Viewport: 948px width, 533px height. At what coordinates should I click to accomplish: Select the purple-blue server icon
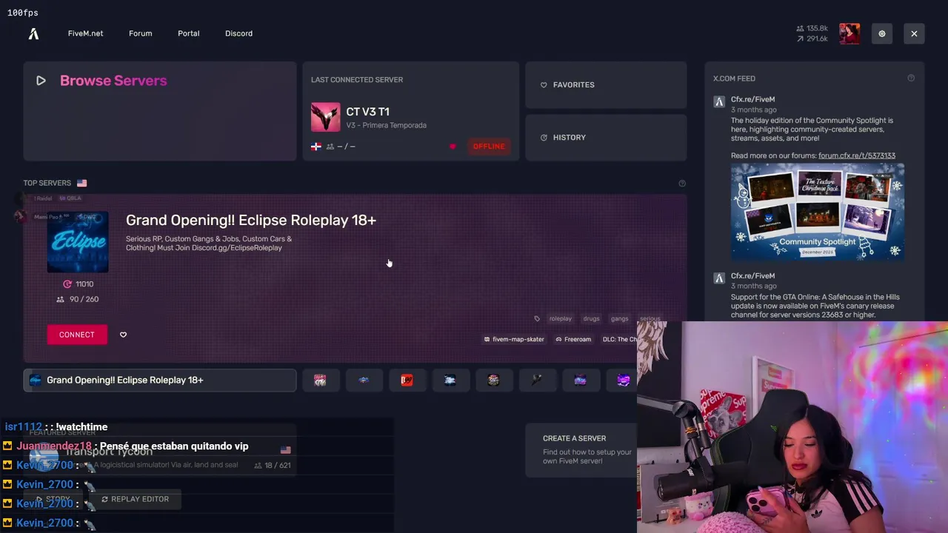(x=580, y=380)
